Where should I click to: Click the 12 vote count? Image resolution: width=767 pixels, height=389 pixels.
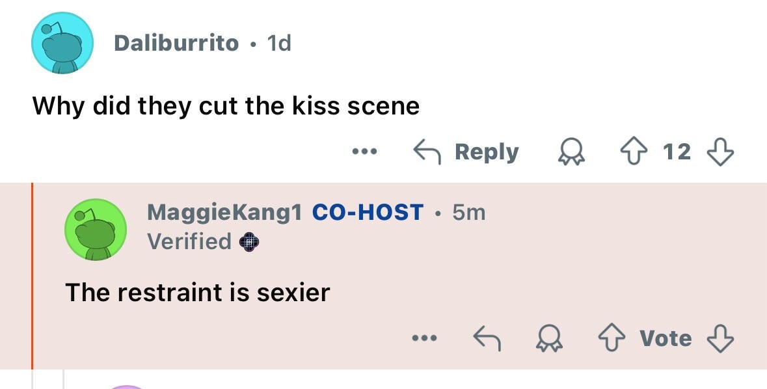pos(677,152)
